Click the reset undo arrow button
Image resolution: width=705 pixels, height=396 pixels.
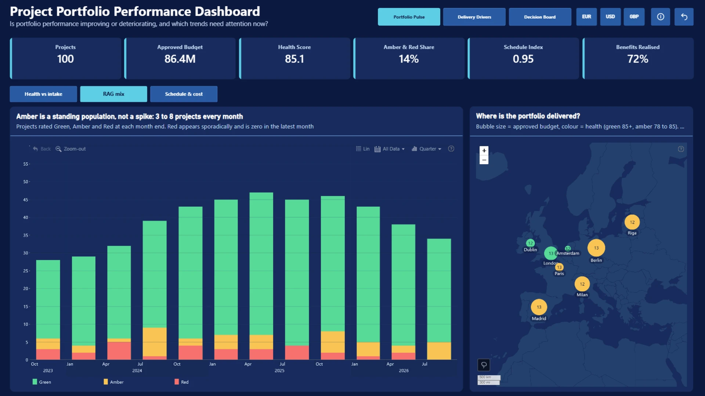coord(684,17)
